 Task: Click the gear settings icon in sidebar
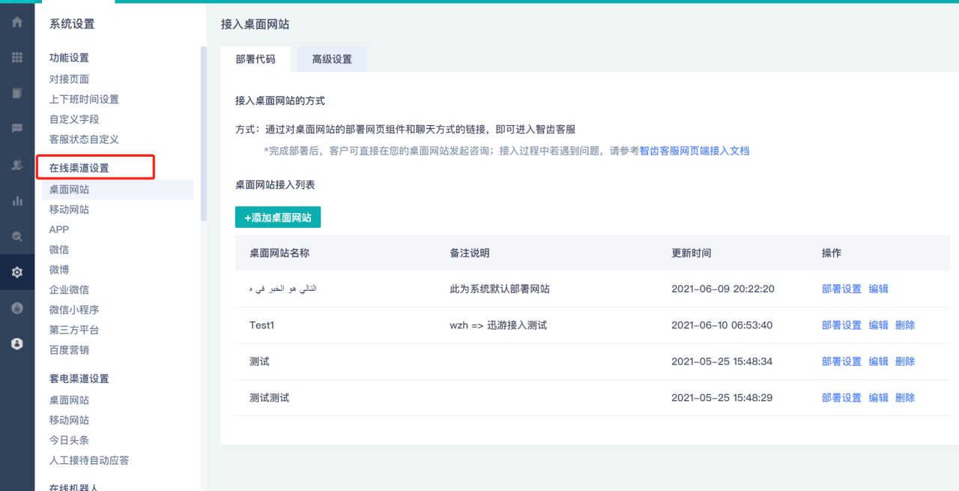16,272
